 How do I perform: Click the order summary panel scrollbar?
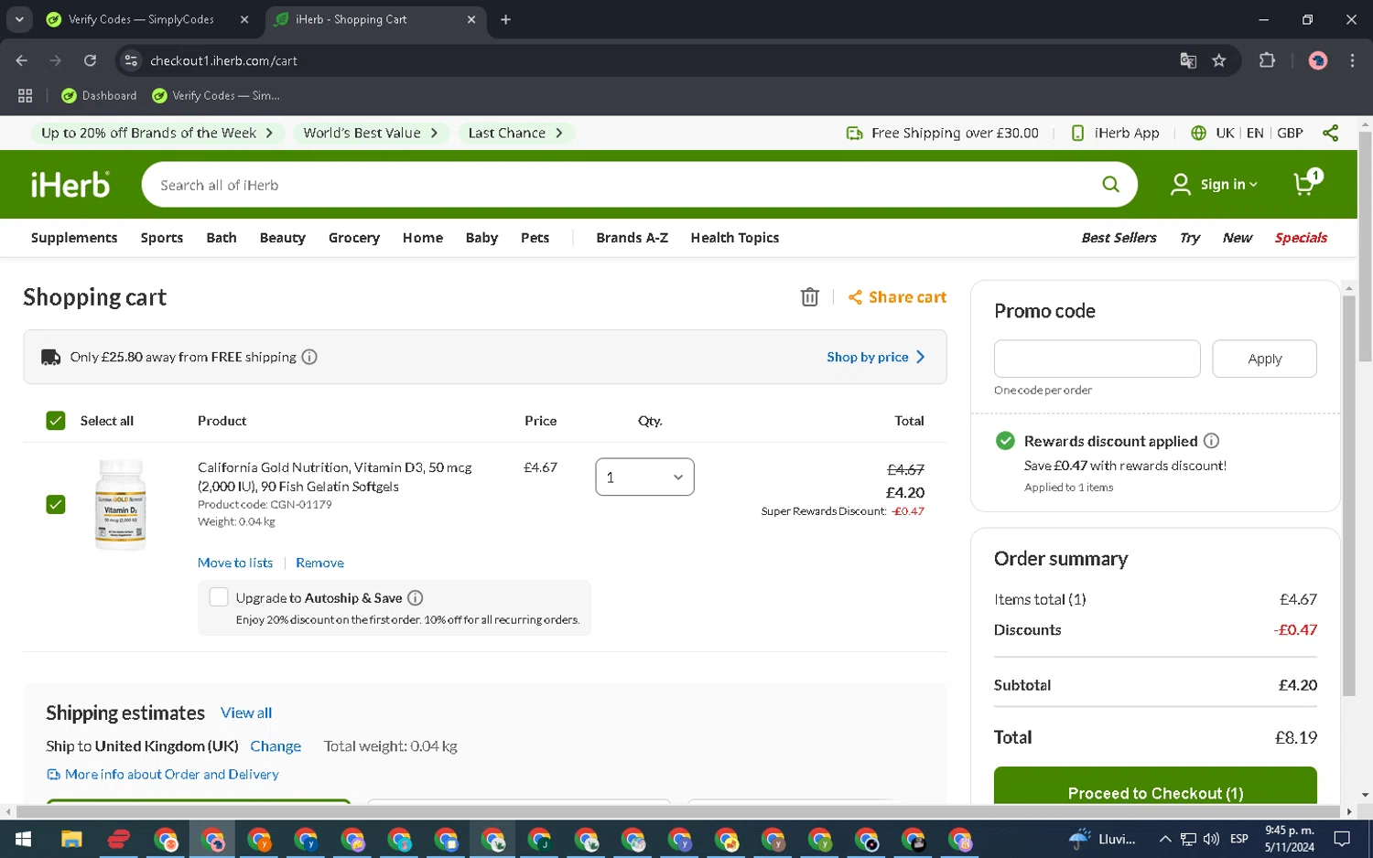click(1347, 497)
